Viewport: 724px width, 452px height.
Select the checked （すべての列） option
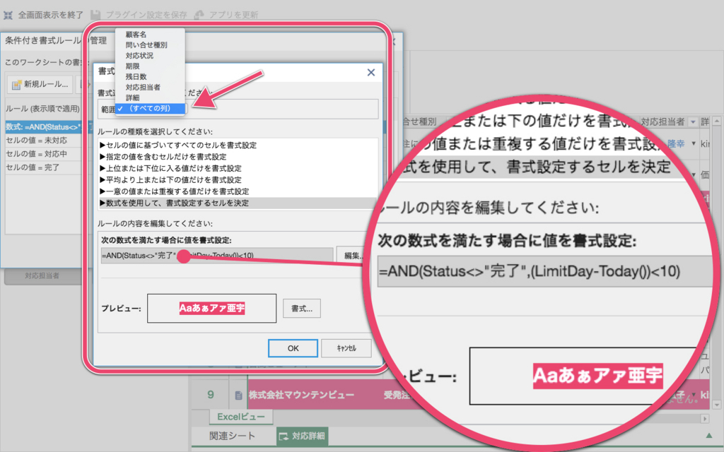click(x=148, y=107)
